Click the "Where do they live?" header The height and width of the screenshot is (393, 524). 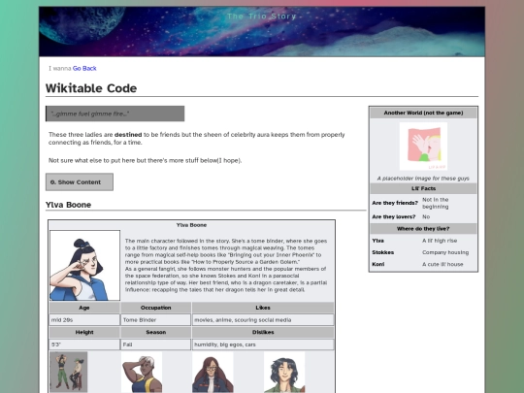pos(423,229)
